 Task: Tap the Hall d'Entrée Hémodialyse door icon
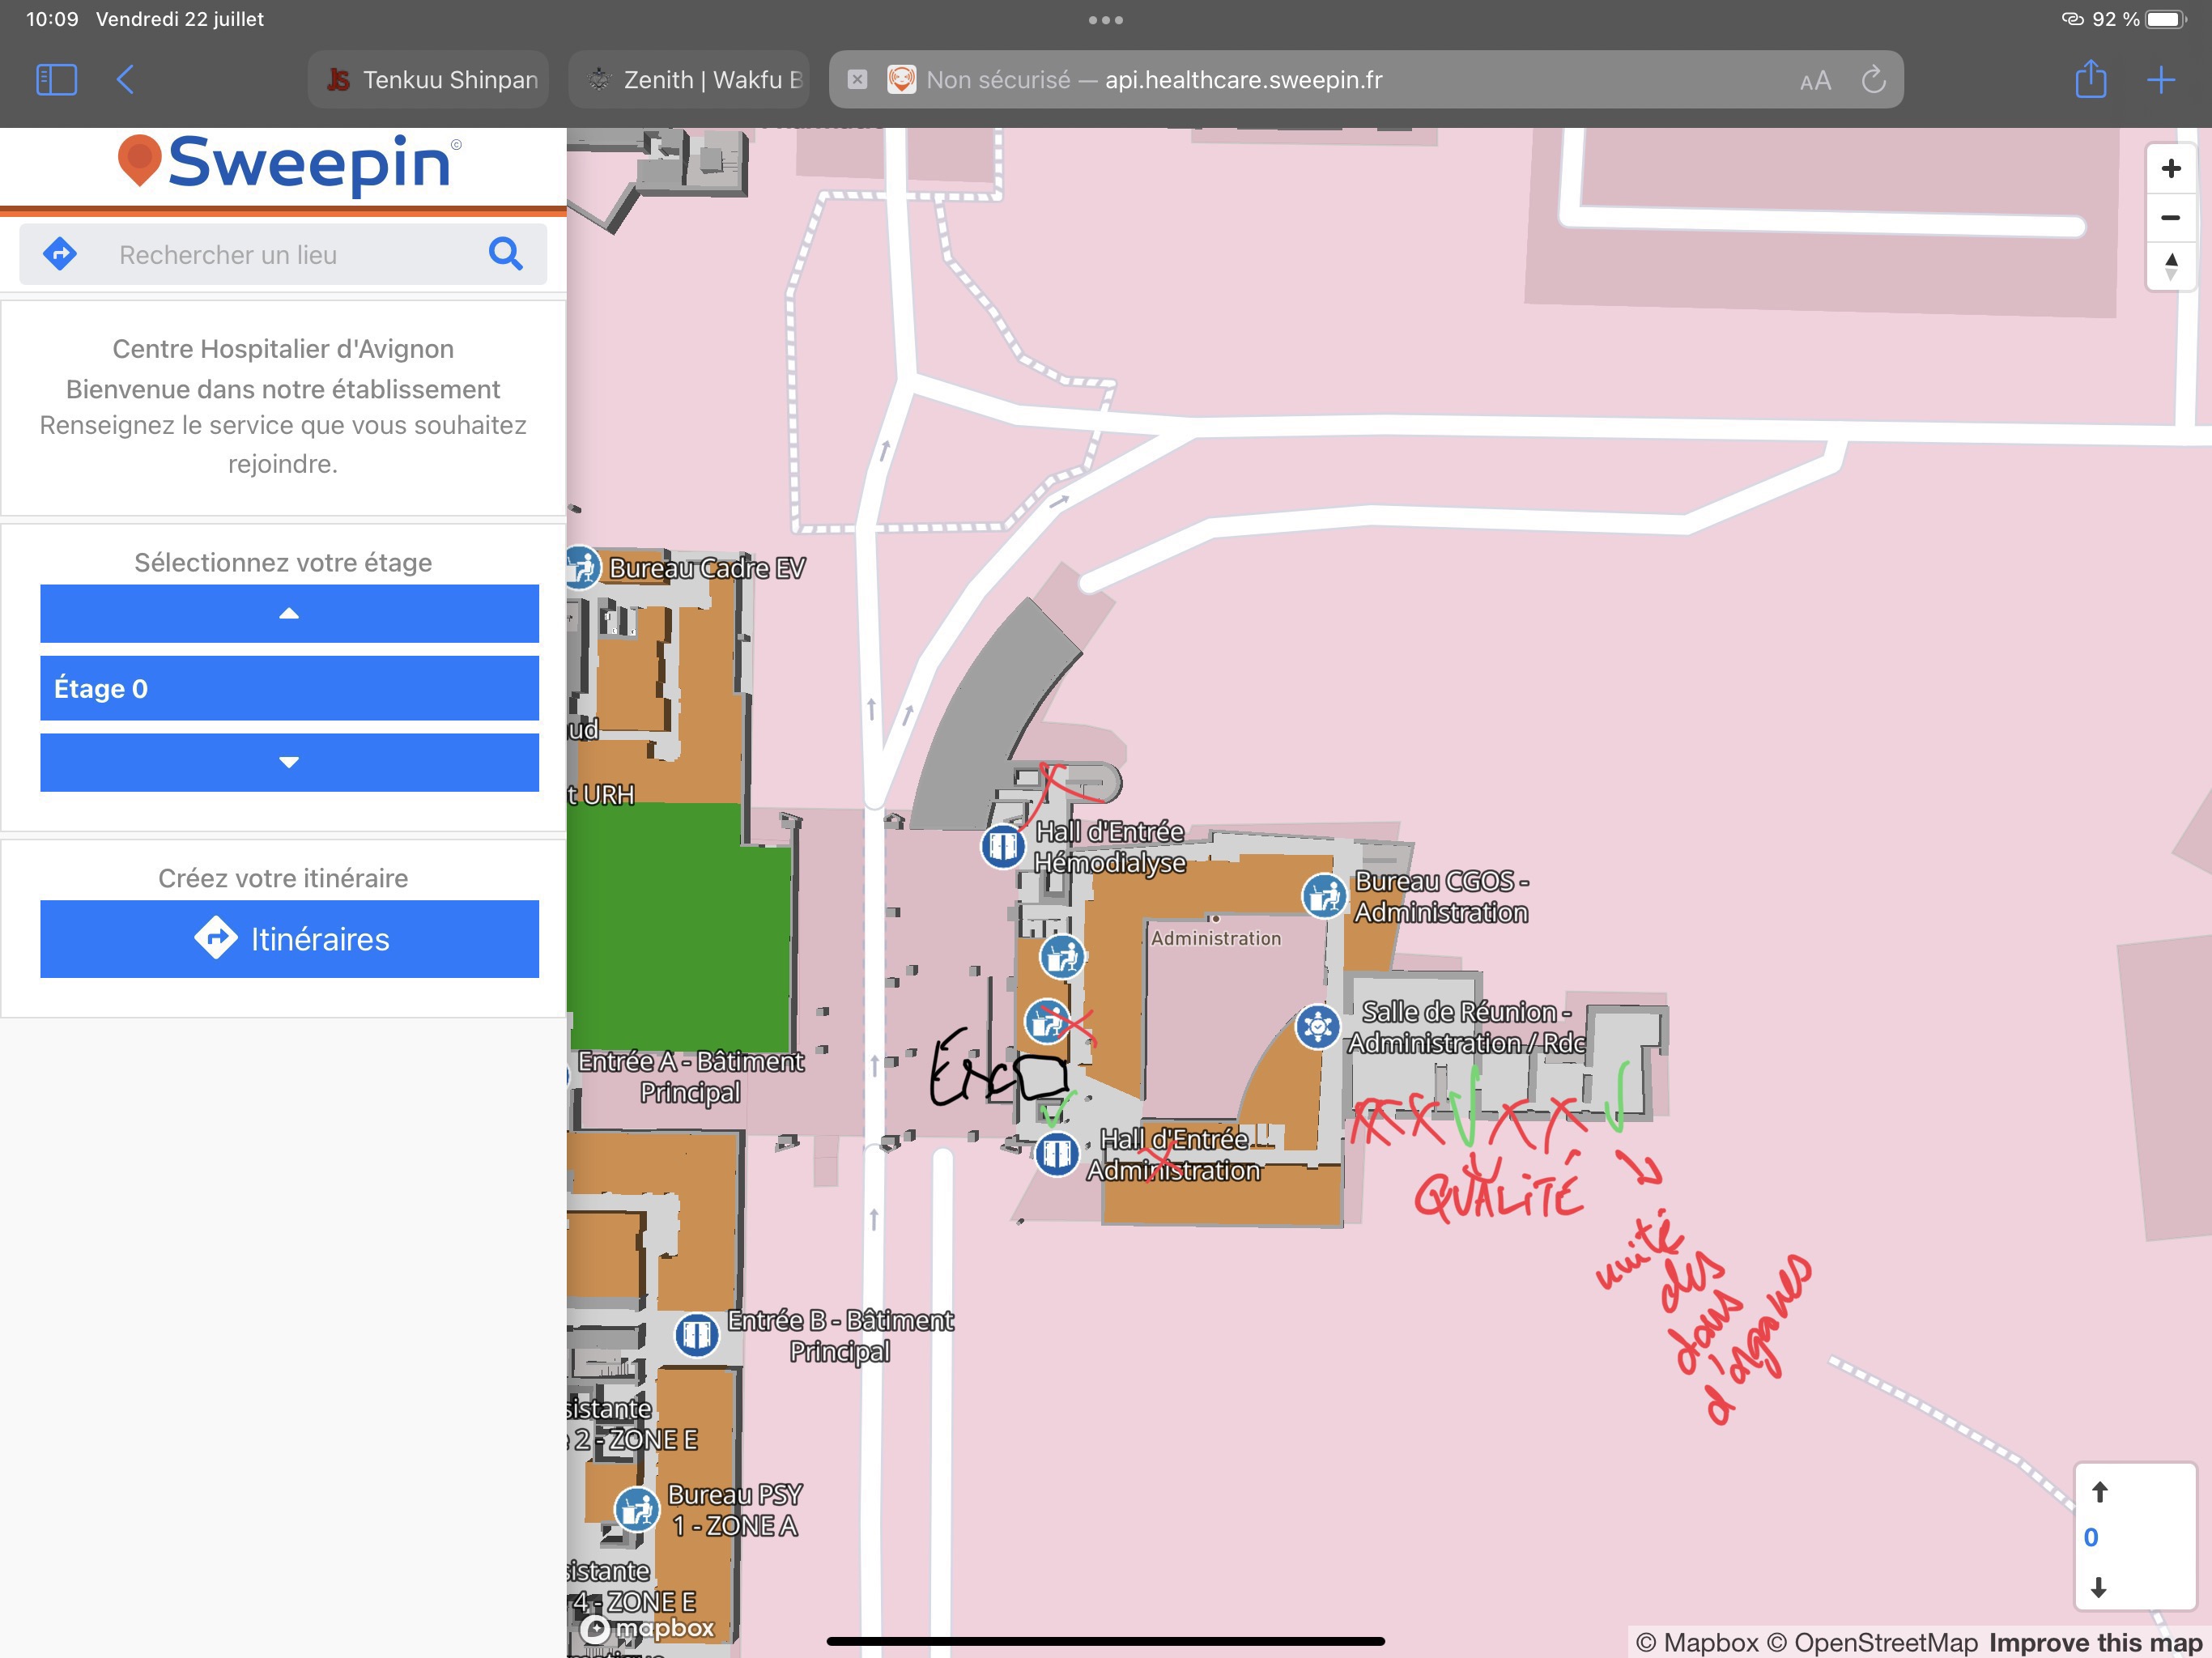(x=1002, y=847)
